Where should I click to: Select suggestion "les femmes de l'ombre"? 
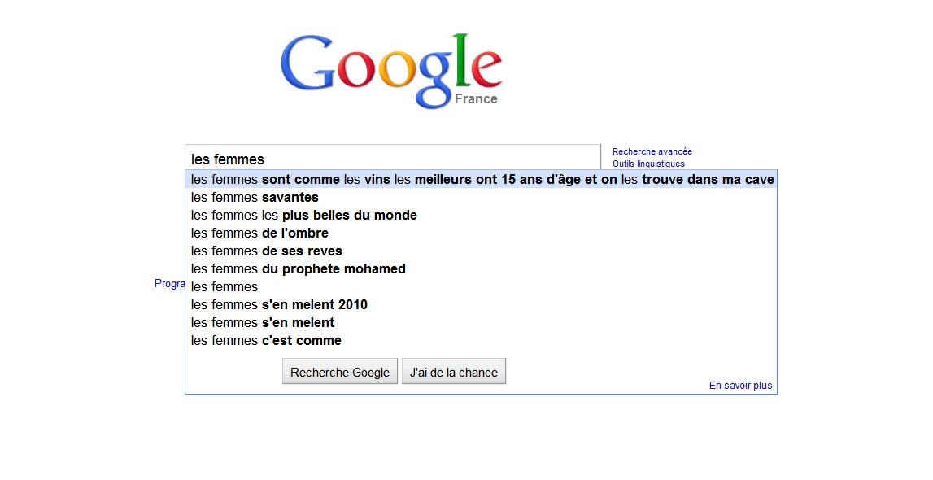click(259, 233)
